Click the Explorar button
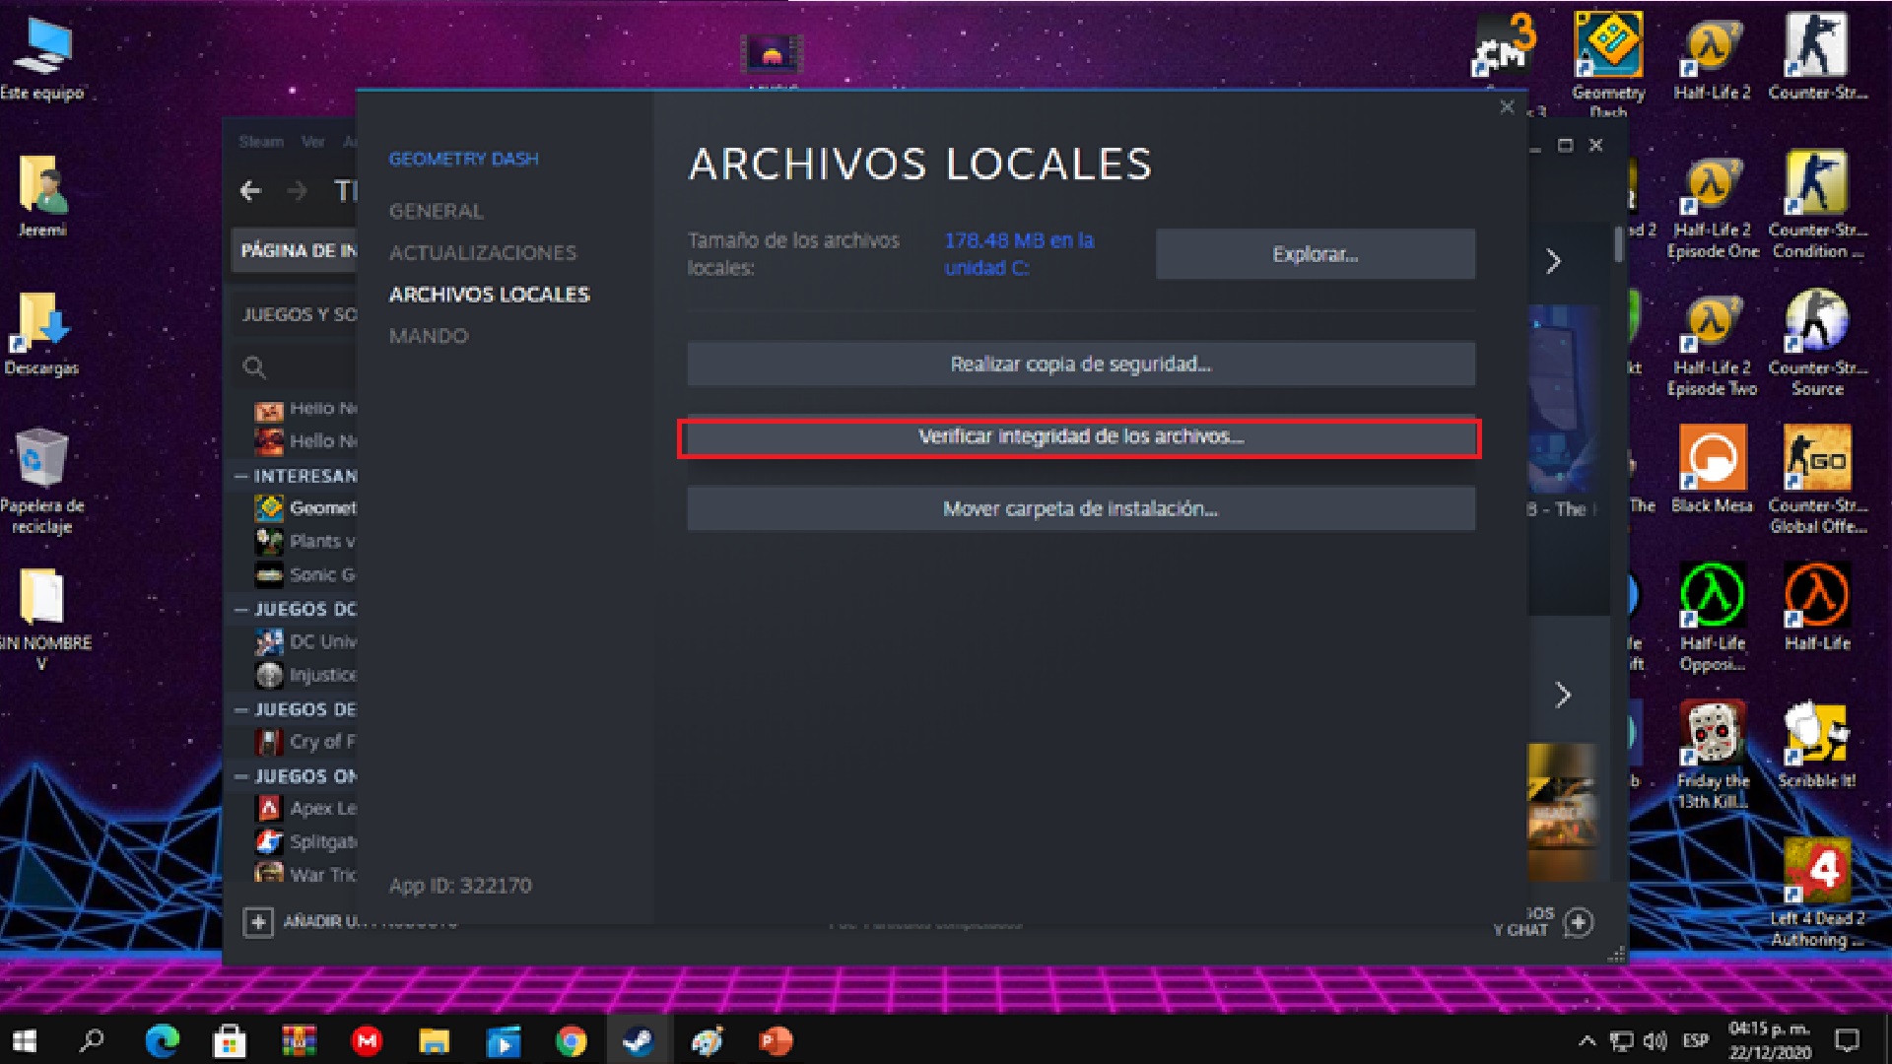The image size is (1892, 1064). 1315,254
